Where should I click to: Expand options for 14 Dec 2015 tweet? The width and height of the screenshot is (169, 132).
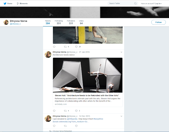click(x=121, y=116)
